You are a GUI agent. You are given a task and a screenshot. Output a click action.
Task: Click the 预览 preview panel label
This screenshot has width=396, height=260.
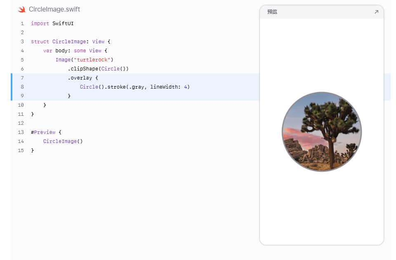(x=272, y=12)
